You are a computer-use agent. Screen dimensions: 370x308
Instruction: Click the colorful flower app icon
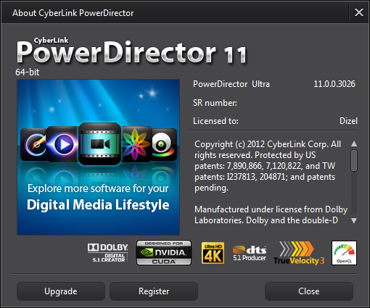point(136,144)
